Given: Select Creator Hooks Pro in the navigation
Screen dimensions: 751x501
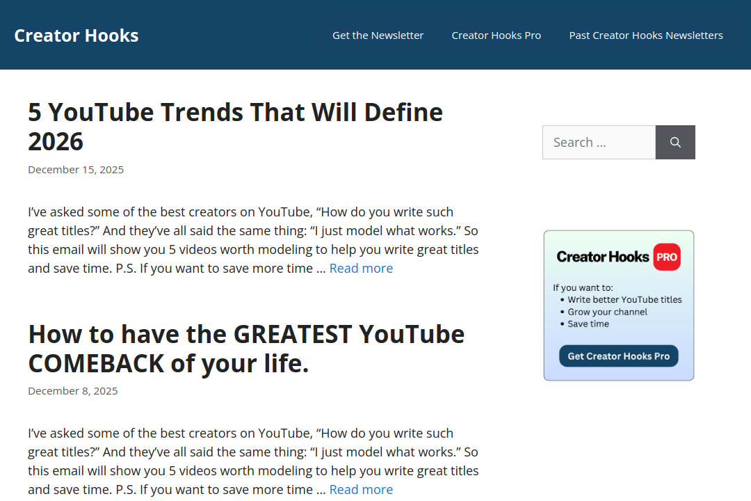Looking at the screenshot, I should tap(496, 35).
